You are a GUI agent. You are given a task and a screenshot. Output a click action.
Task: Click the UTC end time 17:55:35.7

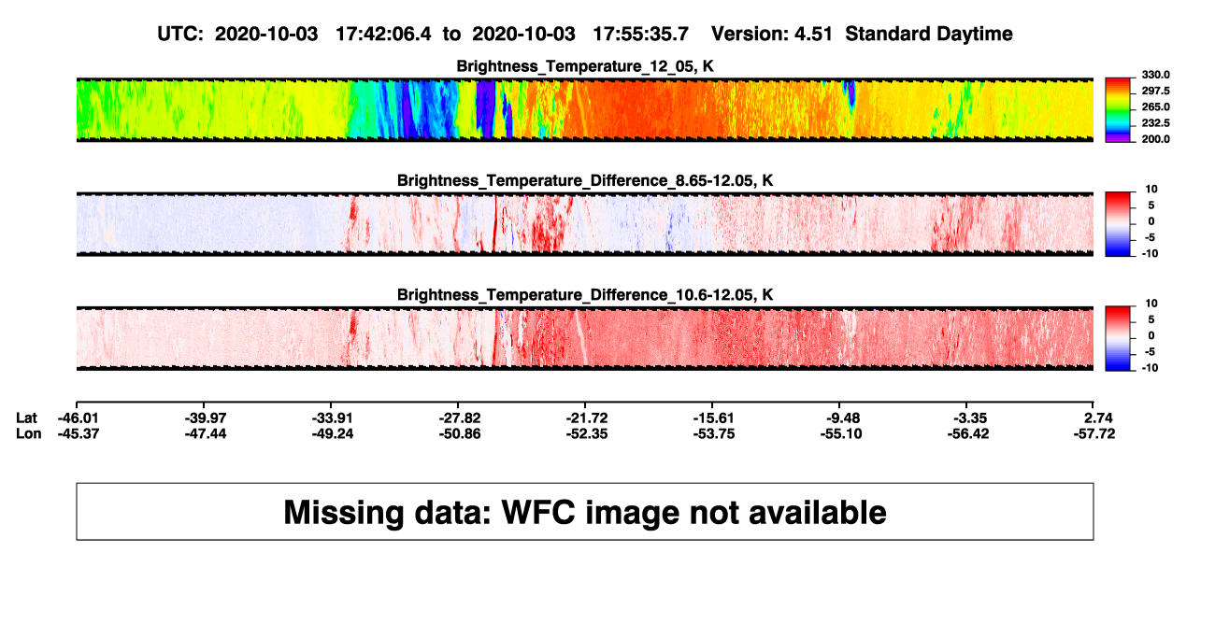click(641, 34)
